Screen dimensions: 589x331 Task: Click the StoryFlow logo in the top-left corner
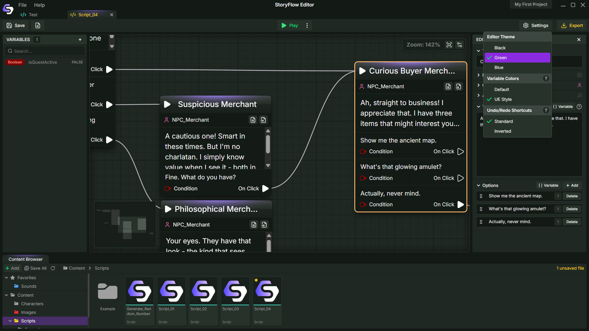[8, 9]
